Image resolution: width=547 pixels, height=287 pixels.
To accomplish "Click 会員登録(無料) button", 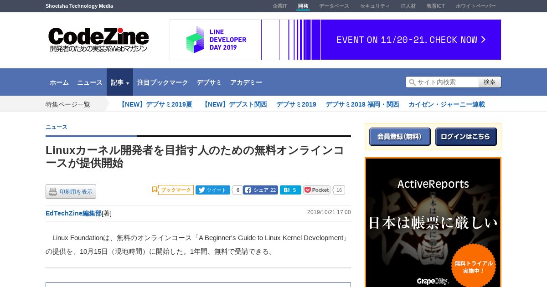I will point(400,137).
